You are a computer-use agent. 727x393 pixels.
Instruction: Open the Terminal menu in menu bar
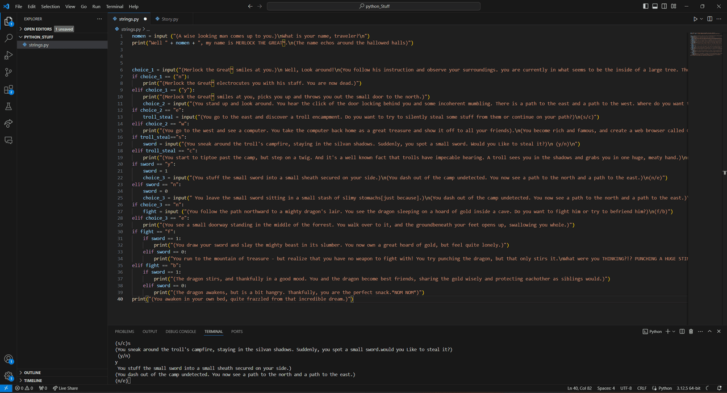click(114, 6)
